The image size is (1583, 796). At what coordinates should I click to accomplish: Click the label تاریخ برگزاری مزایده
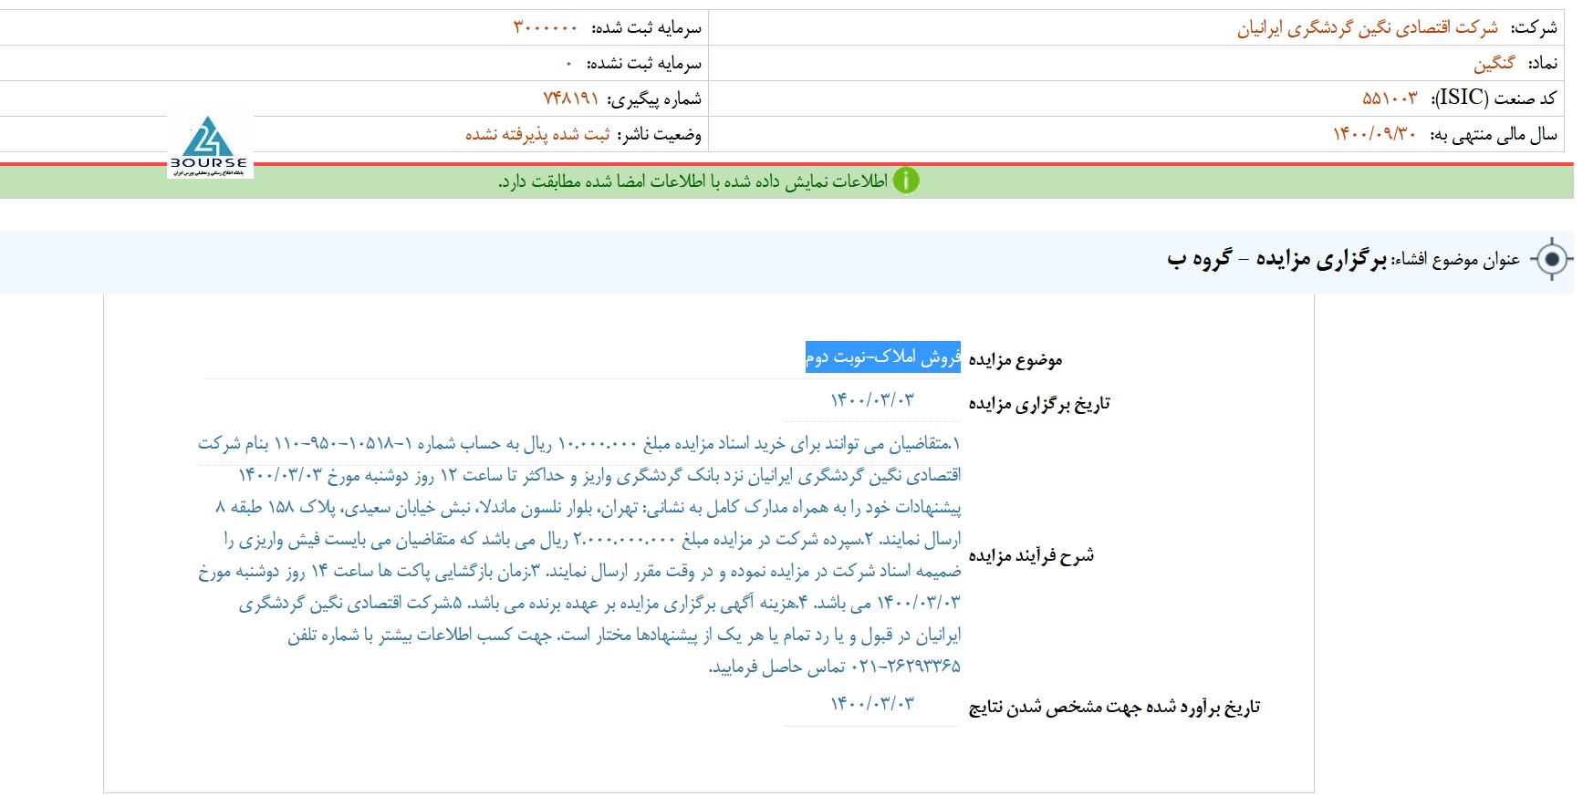click(1039, 403)
